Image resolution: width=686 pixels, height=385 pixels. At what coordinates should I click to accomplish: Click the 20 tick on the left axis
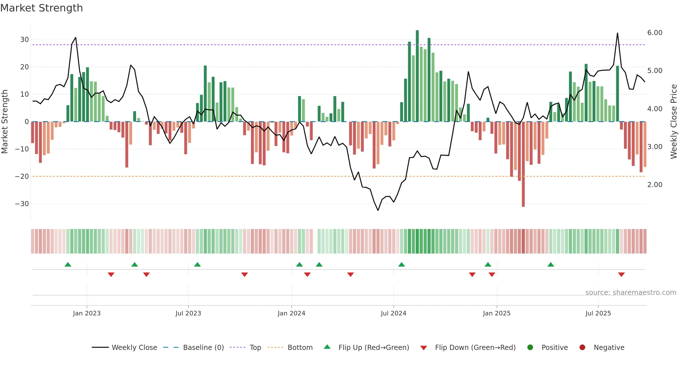point(25,67)
